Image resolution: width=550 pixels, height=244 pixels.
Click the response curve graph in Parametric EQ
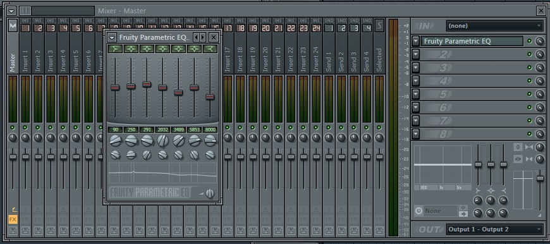[x=162, y=173]
